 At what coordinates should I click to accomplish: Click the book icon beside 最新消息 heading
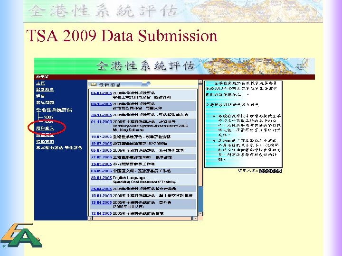click(94, 84)
